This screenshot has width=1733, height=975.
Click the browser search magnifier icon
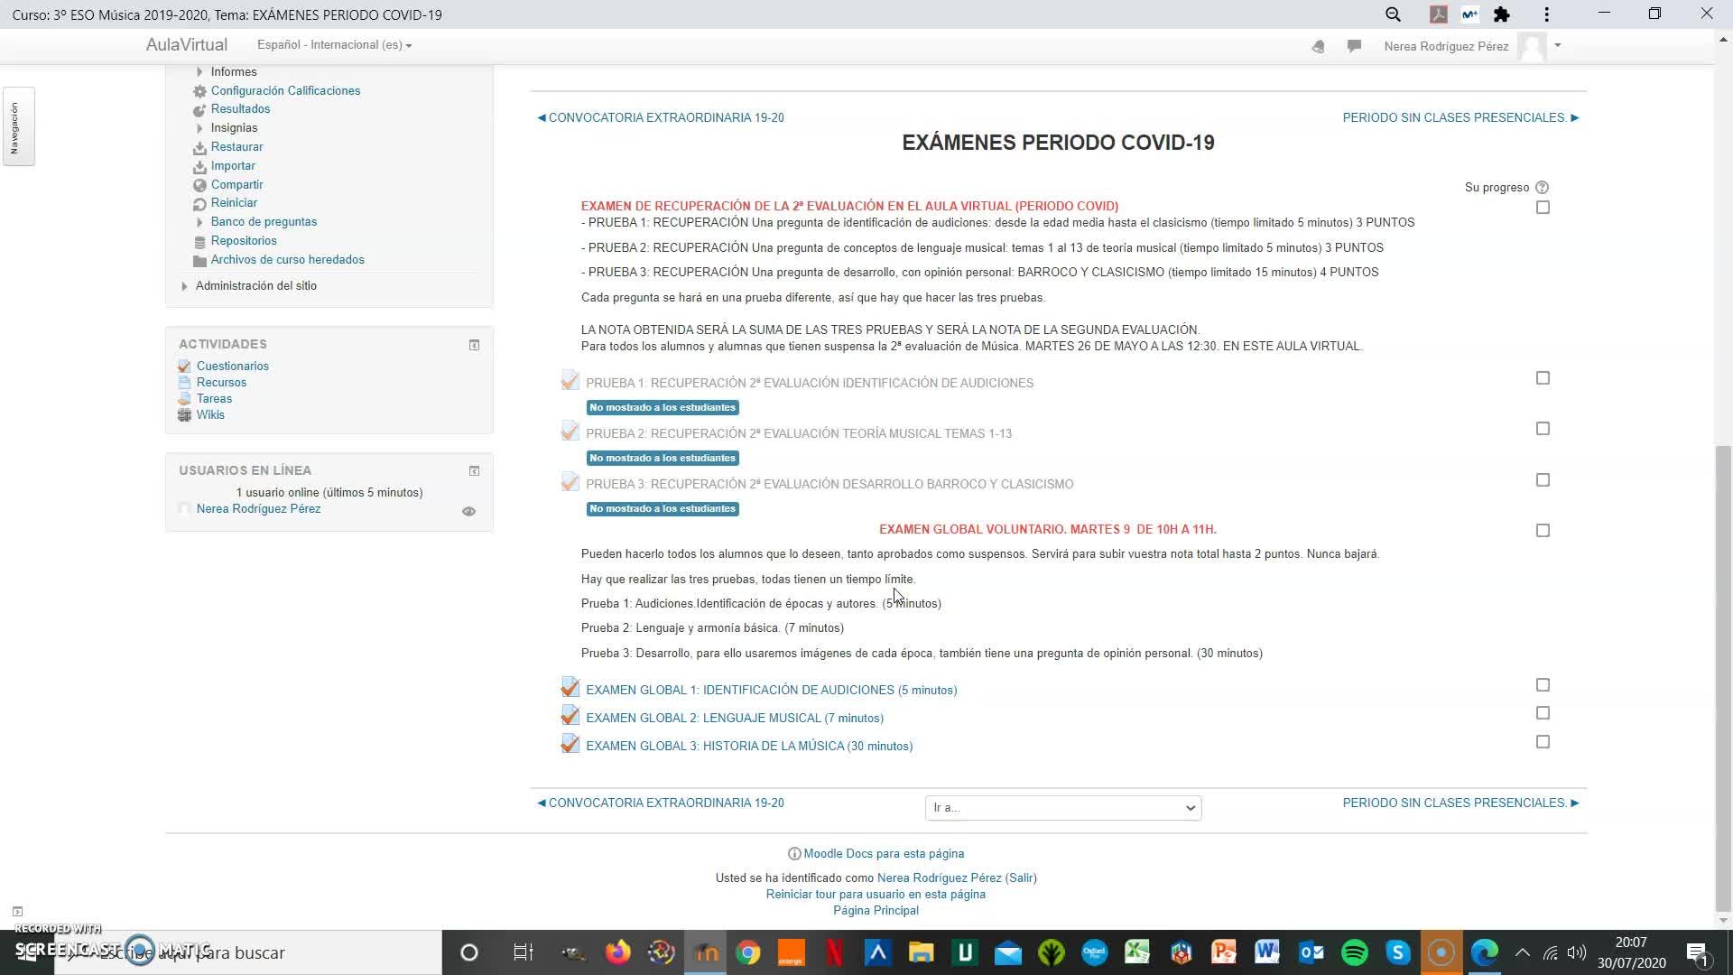[1393, 14]
